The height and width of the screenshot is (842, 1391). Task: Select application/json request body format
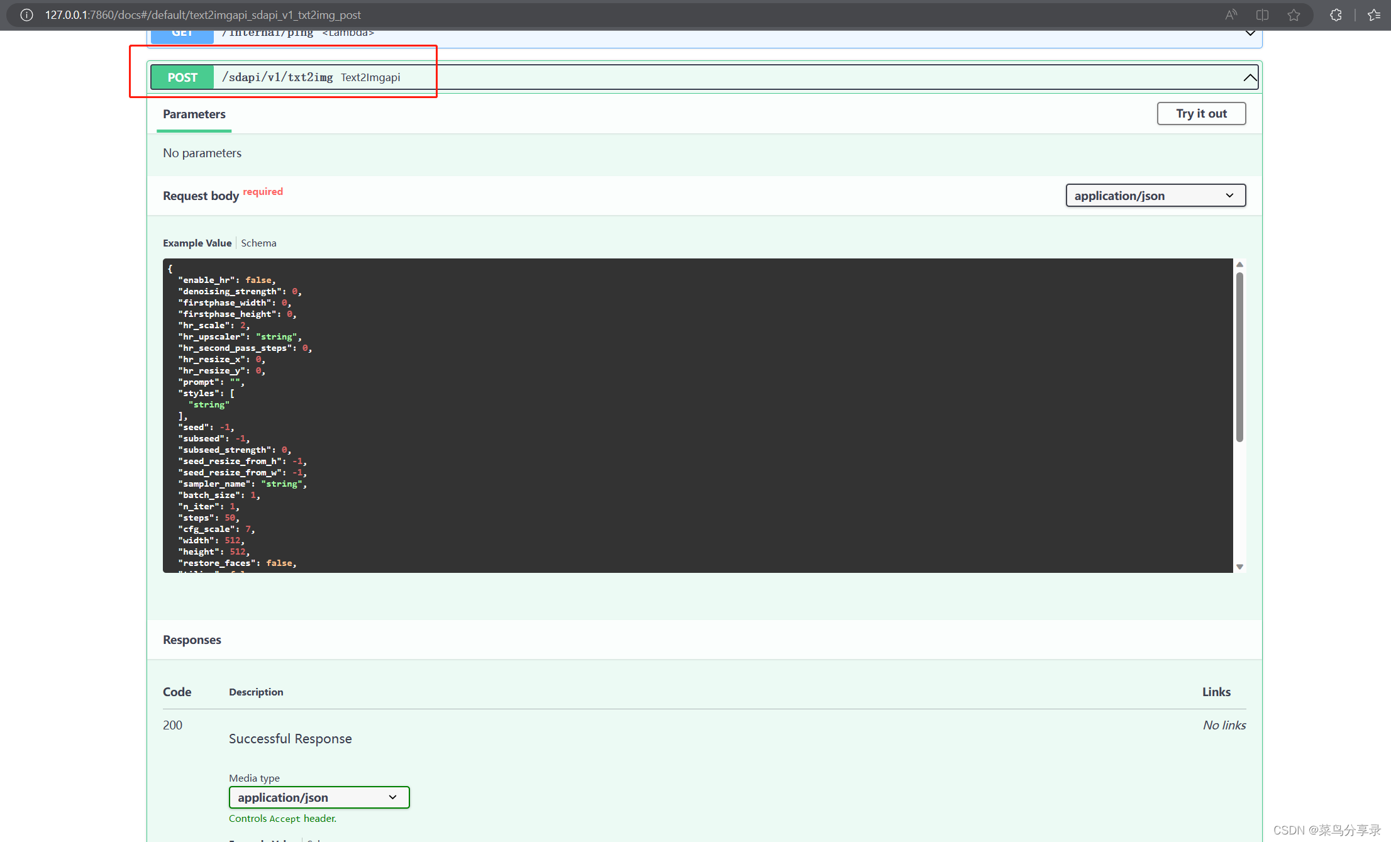click(1155, 195)
